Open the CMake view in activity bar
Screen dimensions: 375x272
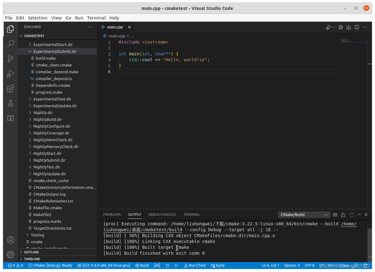click(x=11, y=118)
